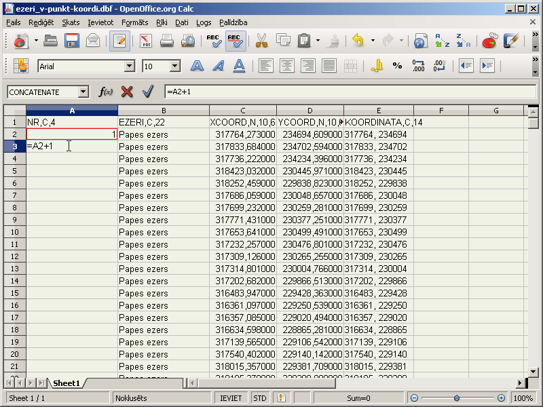Select row 10 header
Image resolution: width=543 pixels, height=407 pixels.
coord(14,232)
